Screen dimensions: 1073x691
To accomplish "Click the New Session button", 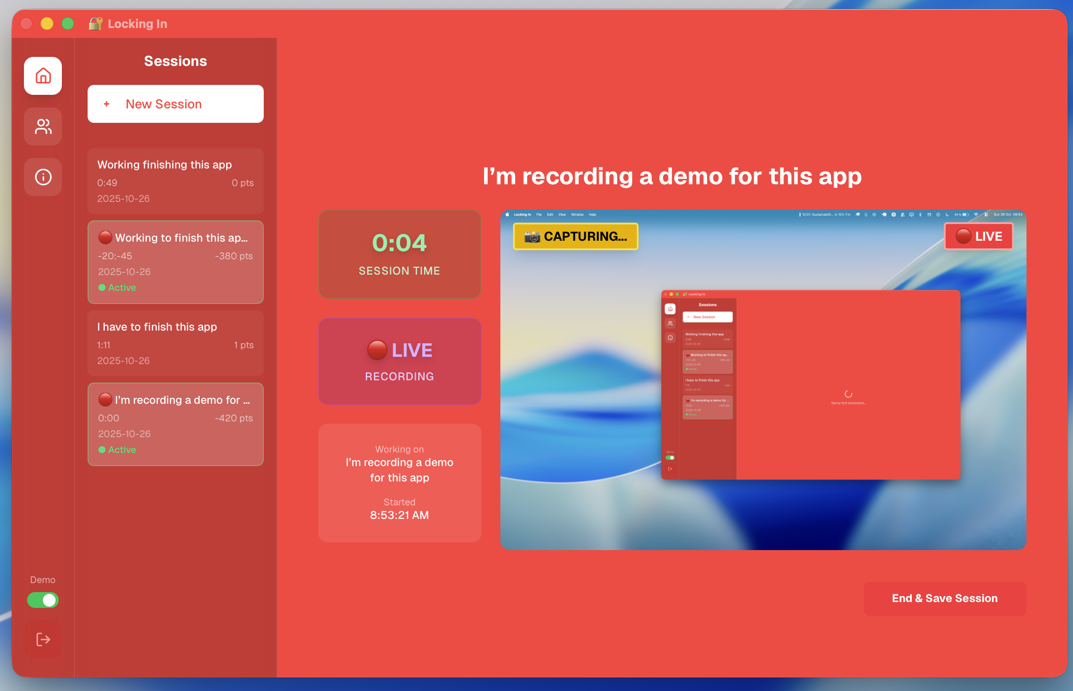I will coord(175,104).
